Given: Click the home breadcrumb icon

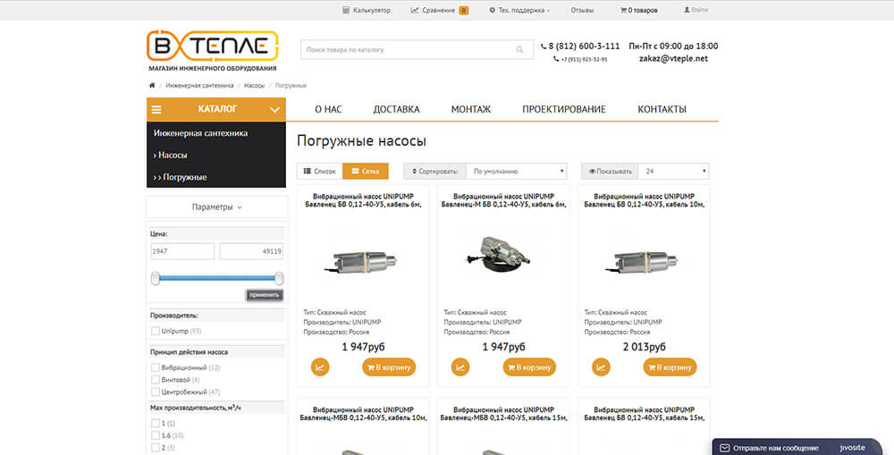Looking at the screenshot, I should (153, 85).
